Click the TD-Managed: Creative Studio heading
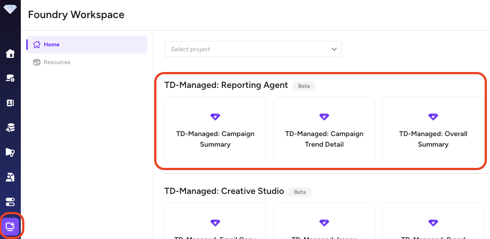The image size is (490, 239). point(224,191)
